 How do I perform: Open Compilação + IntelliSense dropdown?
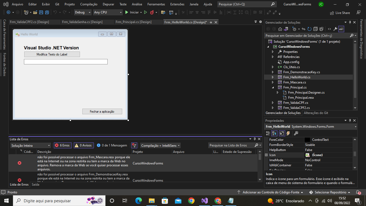point(160,145)
